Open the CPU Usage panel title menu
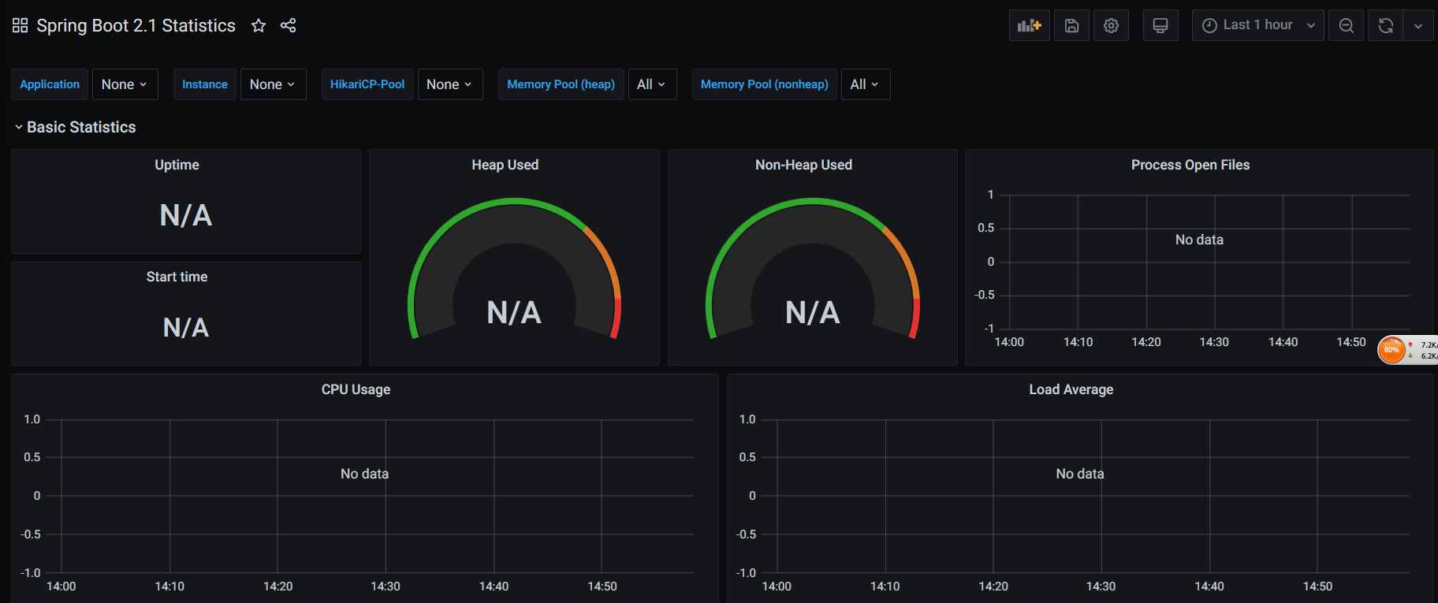 356,389
